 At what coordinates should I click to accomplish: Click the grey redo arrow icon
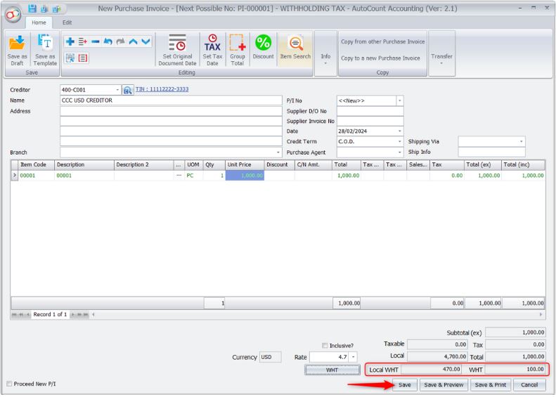pos(121,42)
